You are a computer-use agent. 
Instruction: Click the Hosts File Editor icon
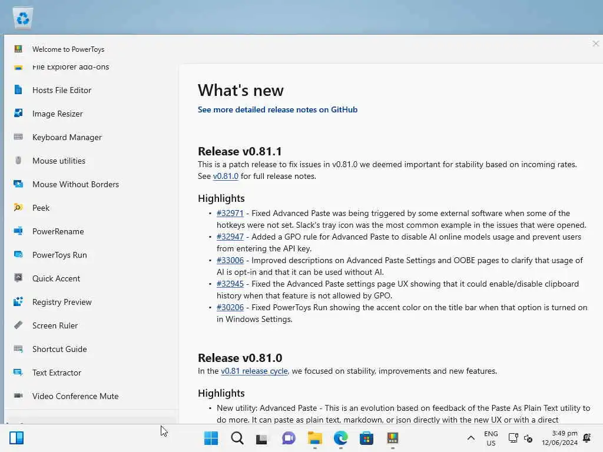tap(18, 90)
